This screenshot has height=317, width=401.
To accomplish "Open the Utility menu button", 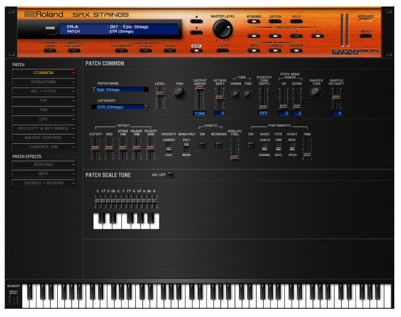I will (223, 51).
